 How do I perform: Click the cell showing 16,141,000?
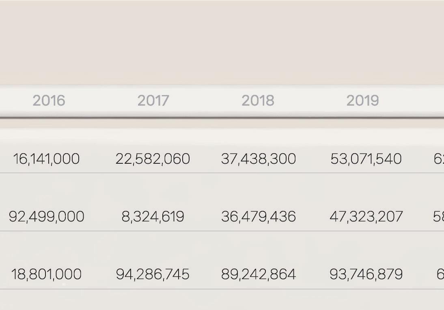coord(46,159)
